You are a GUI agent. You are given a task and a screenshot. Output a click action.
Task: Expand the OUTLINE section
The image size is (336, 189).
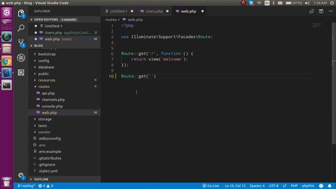65,179
